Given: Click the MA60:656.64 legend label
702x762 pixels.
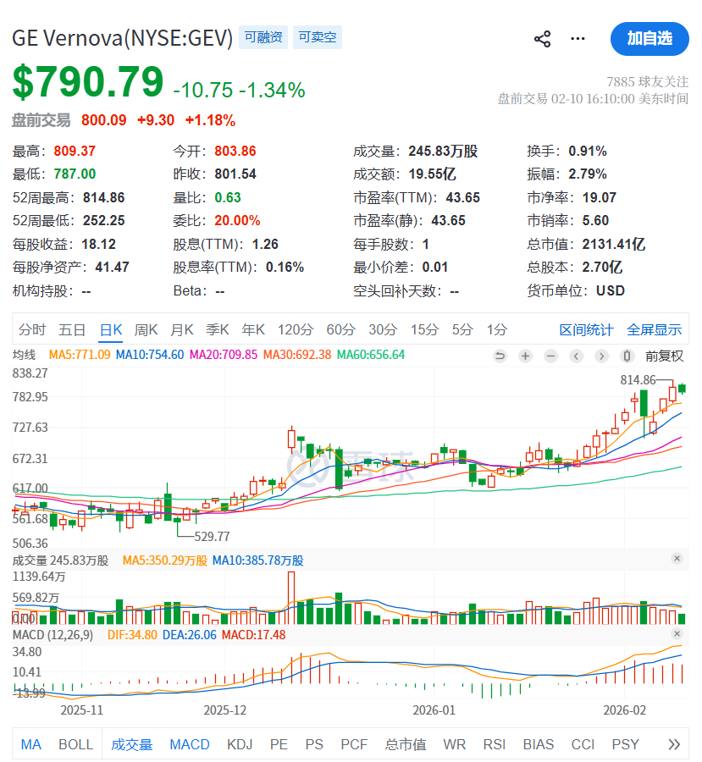Looking at the screenshot, I should [x=371, y=355].
